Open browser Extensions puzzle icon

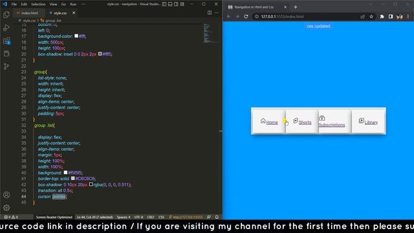(x=382, y=16)
